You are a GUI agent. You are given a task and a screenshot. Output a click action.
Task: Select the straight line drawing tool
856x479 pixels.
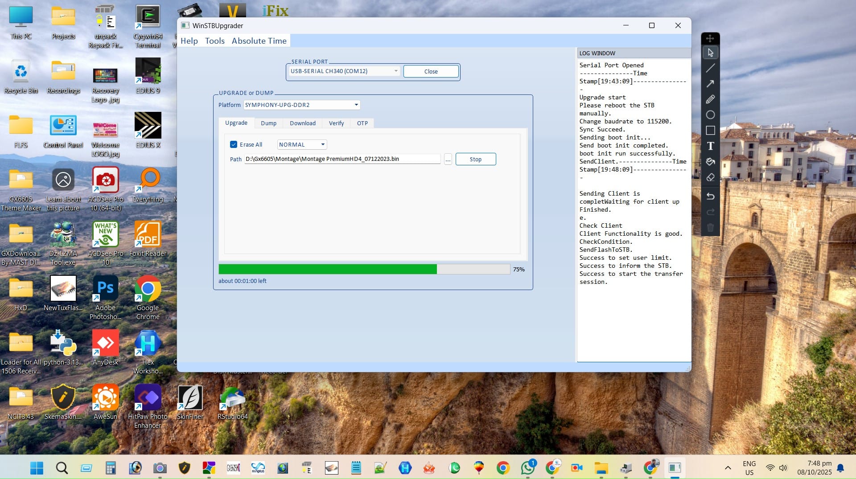coord(710,68)
